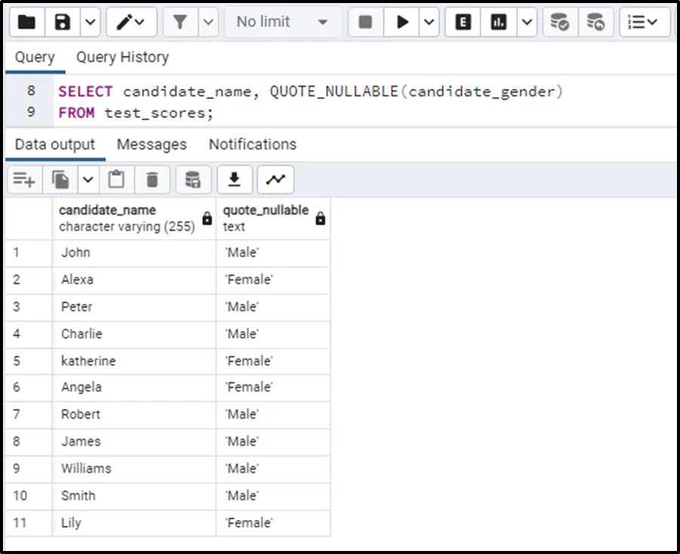Open the Messages tab
Image resolution: width=680 pixels, height=554 pixels.
(151, 144)
